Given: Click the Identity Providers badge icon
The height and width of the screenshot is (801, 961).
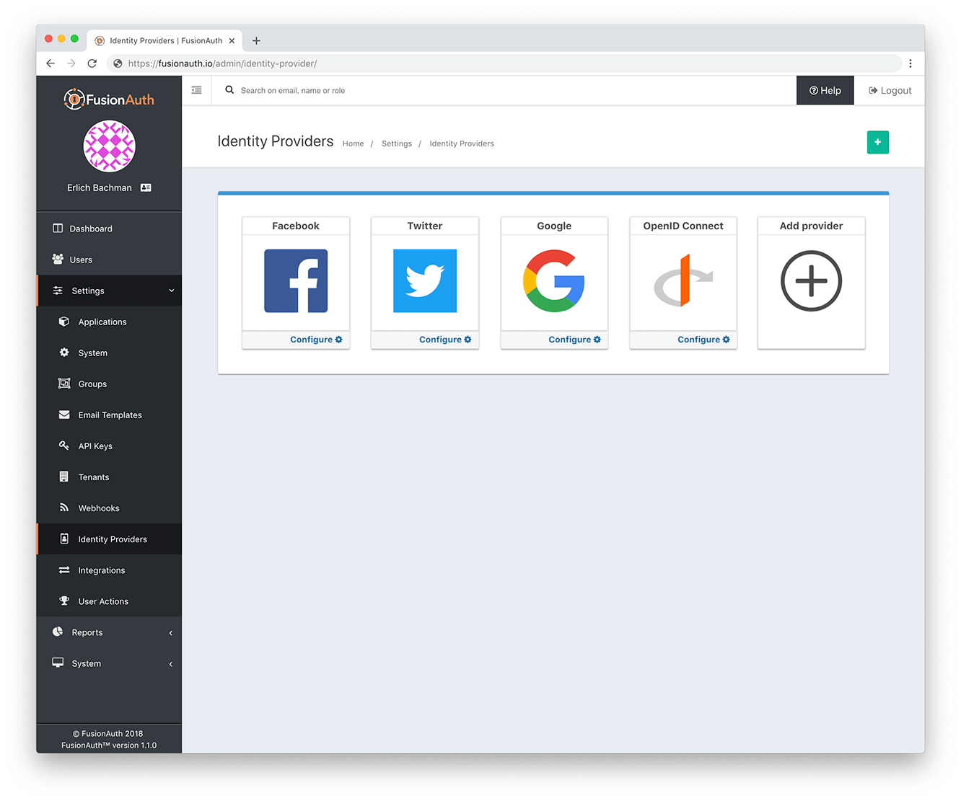Looking at the screenshot, I should [x=64, y=539].
